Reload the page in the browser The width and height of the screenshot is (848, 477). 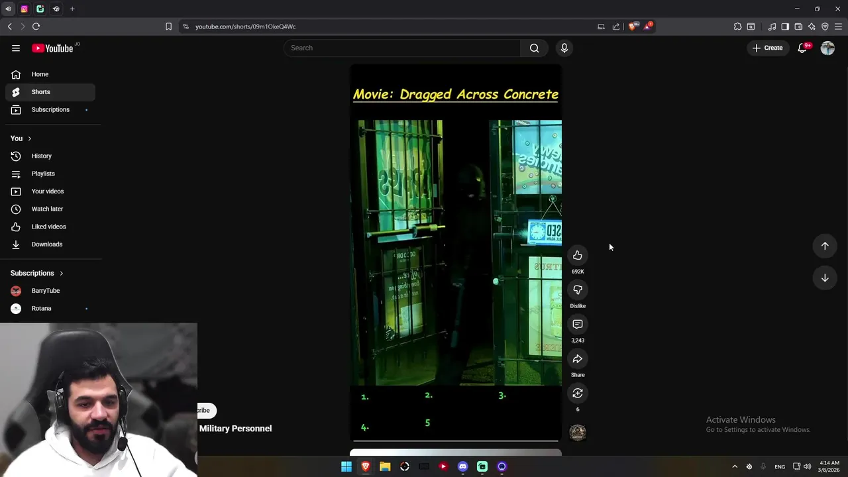[x=36, y=26]
